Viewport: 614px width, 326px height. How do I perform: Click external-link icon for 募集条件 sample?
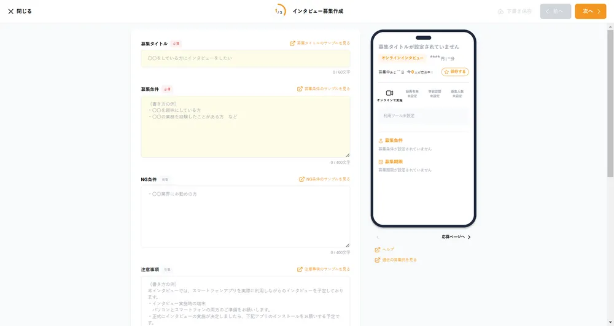(300, 89)
